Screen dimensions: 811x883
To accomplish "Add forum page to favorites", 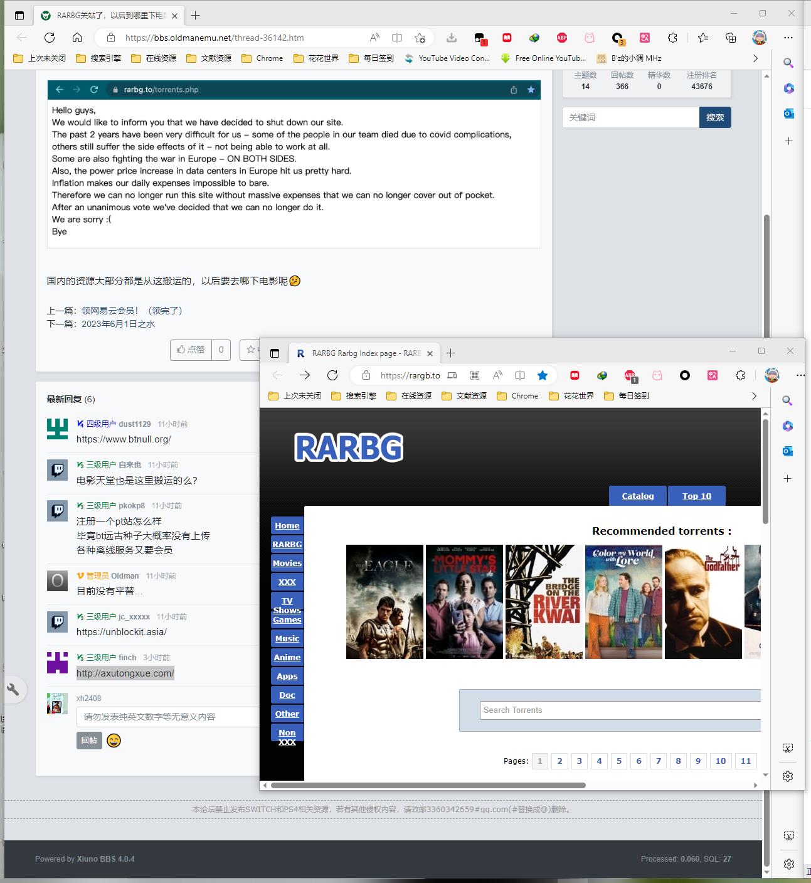I will tap(420, 38).
